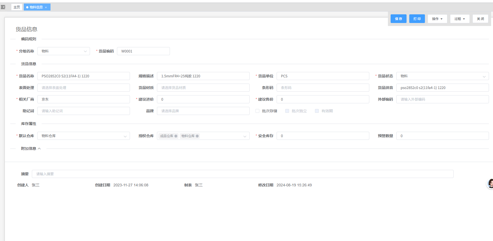Screen dimensions: 493x241
Task: Open the 过程 dropdown menu
Action: coord(460,19)
